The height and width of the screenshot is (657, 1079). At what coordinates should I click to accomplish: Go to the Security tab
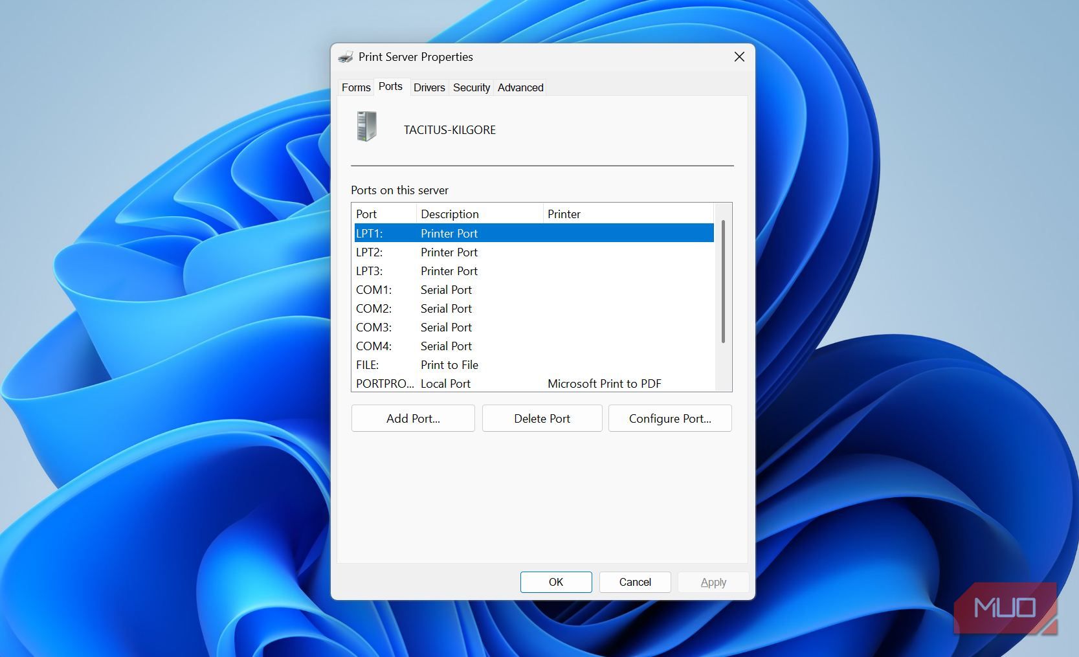click(471, 87)
